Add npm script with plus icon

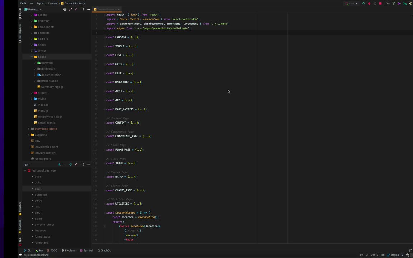(x=59, y=164)
